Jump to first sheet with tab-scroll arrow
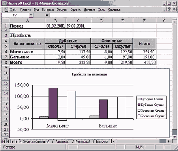This screenshot has height=151, width=178. click(4, 142)
